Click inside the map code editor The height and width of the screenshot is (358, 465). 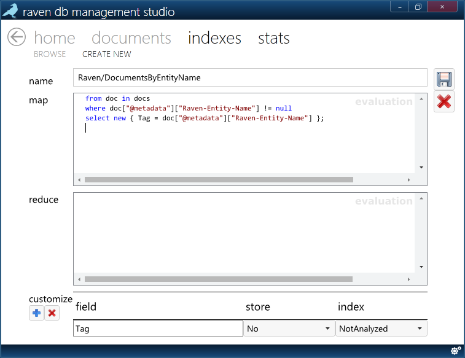(244, 133)
